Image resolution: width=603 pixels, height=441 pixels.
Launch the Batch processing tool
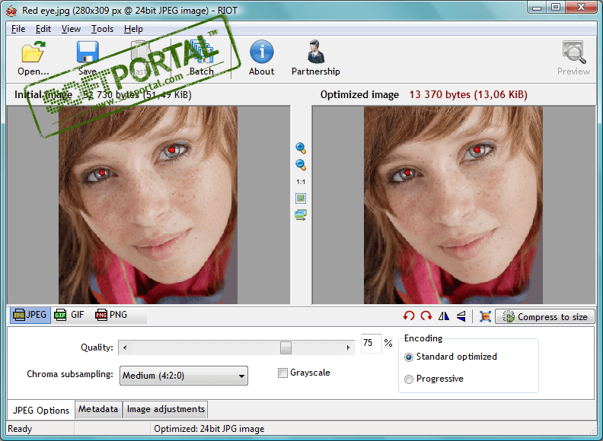tap(202, 58)
